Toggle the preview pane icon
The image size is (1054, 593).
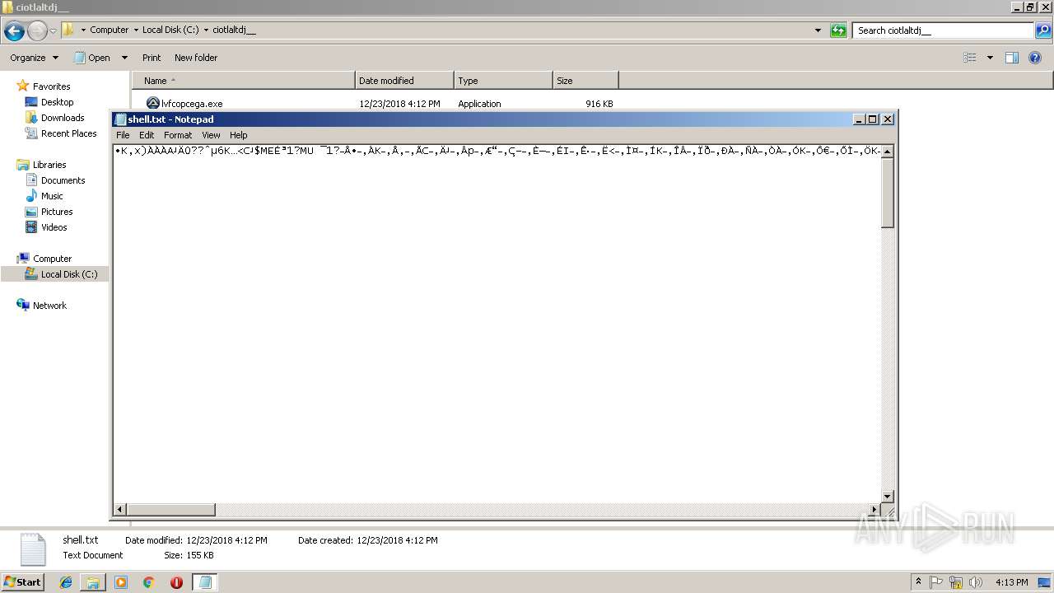(x=1012, y=58)
